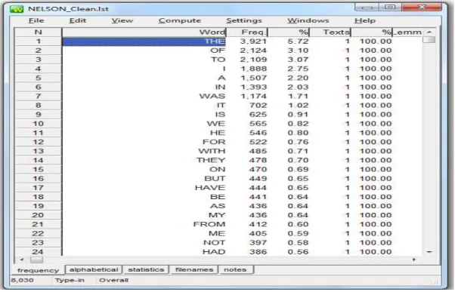Open the Windows menu

tap(308, 20)
